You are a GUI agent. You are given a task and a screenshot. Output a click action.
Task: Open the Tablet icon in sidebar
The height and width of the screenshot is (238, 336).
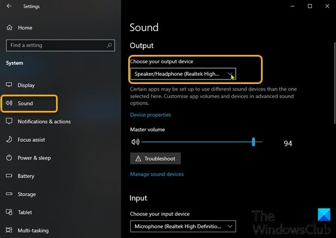pyautogui.click(x=8, y=212)
